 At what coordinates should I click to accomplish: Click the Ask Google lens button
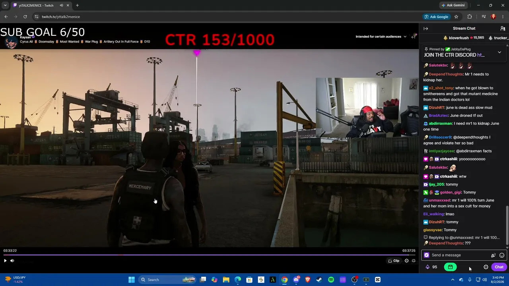tap(436, 17)
